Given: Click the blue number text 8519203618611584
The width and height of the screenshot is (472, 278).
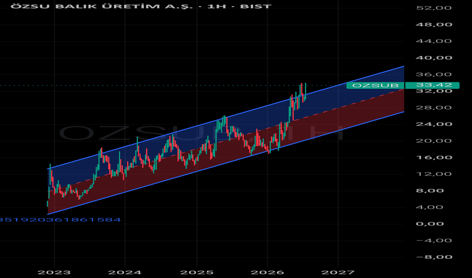Looking at the screenshot, I should click(x=60, y=220).
